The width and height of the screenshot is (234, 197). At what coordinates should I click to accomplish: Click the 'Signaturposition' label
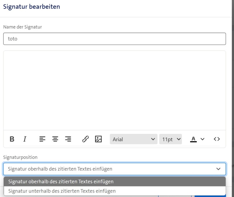click(20, 157)
